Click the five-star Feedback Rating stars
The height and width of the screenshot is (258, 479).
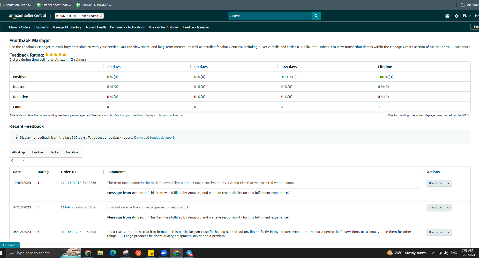(x=56, y=54)
